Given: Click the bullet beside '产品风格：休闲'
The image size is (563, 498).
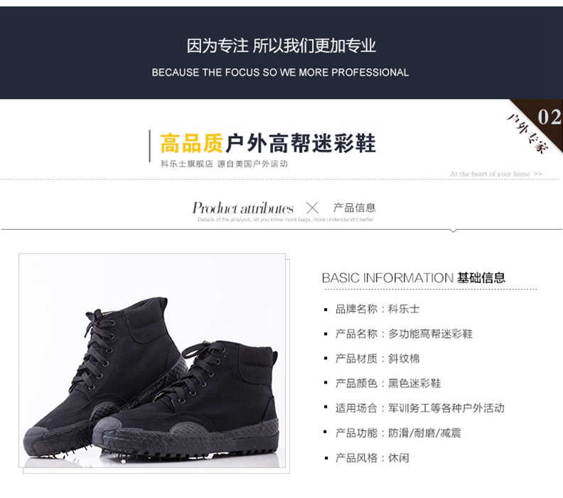Looking at the screenshot, I should tap(326, 458).
